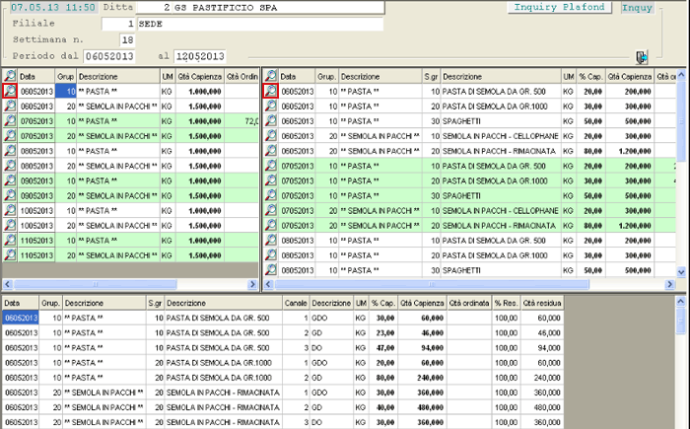Open detail for 08052013 PASTA left row

point(10,151)
